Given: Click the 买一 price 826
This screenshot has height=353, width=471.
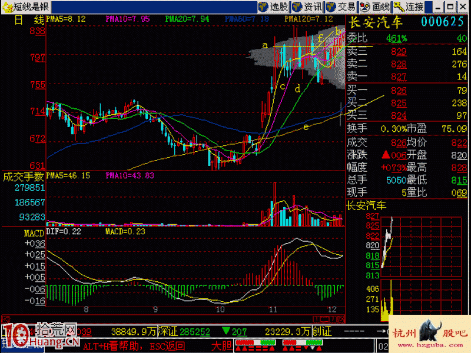Looking at the screenshot, I should point(399,91).
